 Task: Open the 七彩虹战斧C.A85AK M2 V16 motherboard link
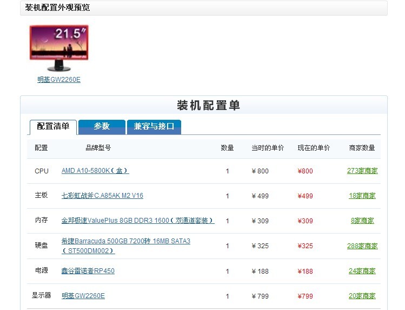click(x=102, y=196)
